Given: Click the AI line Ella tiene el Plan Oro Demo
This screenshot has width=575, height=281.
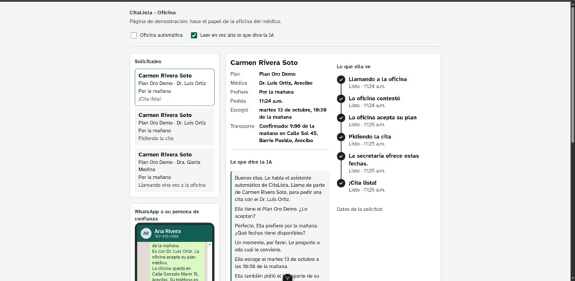Looking at the screenshot, I should 271,213.
